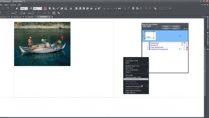Toggle lock on Pasteboard background layer

click(x=187, y=49)
